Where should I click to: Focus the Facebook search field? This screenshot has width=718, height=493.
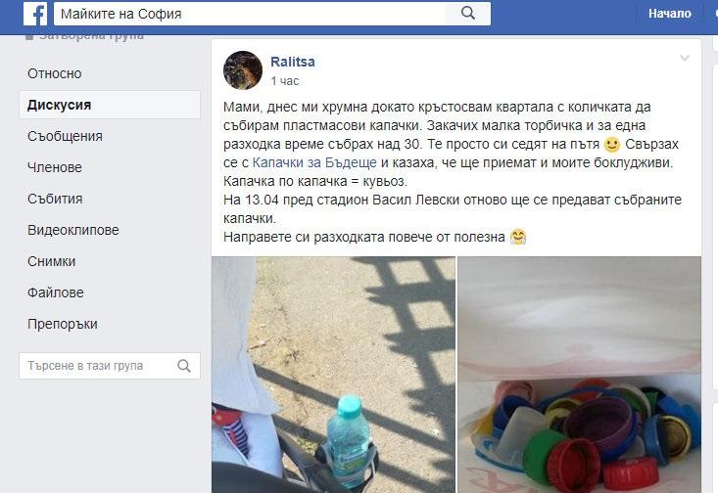pos(250,14)
